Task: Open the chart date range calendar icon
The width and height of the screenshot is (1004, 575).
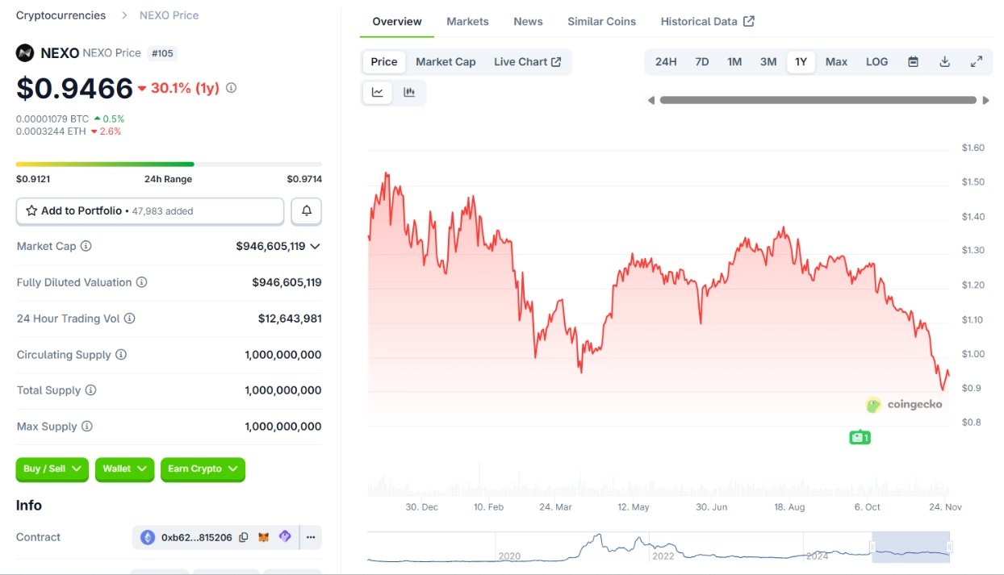Action: [912, 61]
